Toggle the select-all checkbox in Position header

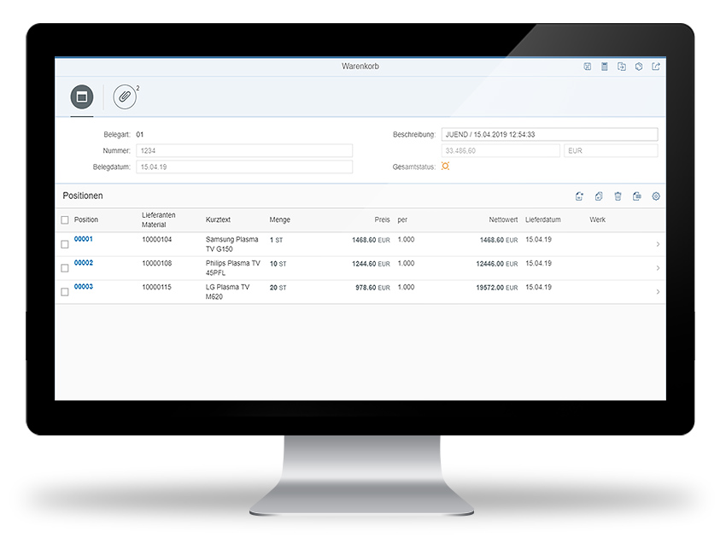click(65, 220)
